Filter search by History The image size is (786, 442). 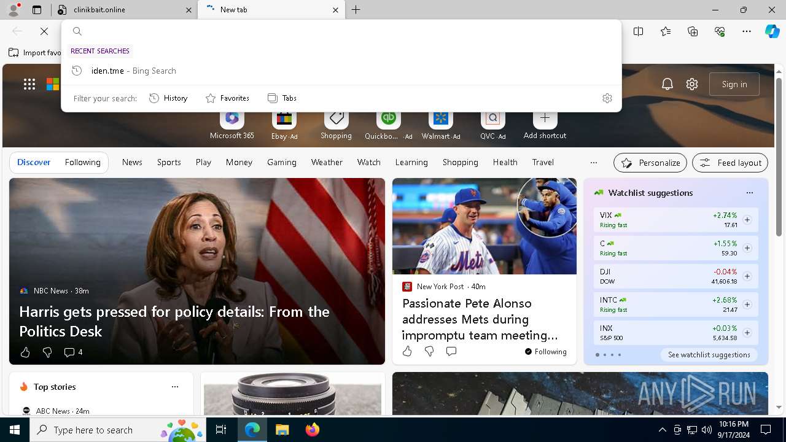point(168,98)
